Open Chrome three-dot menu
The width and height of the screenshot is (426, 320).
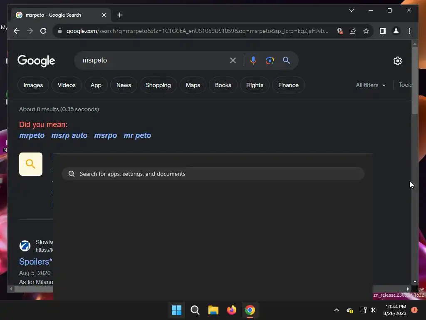coord(409,31)
